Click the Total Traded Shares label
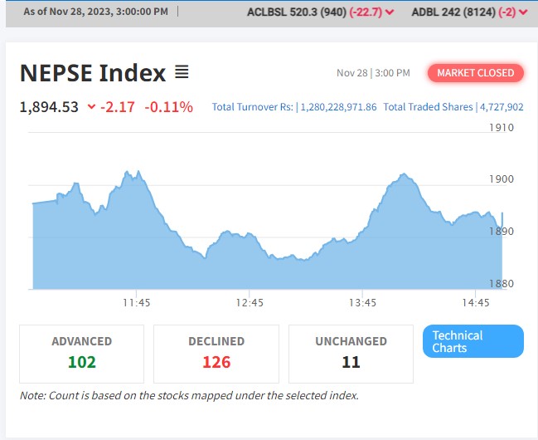 (x=429, y=107)
